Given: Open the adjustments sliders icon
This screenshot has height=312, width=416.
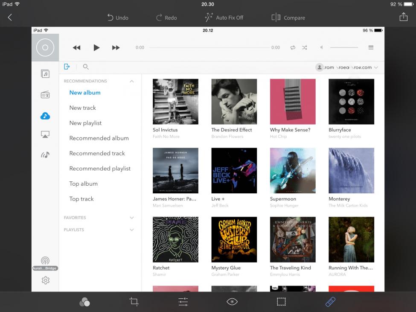Looking at the screenshot, I should click(183, 302).
